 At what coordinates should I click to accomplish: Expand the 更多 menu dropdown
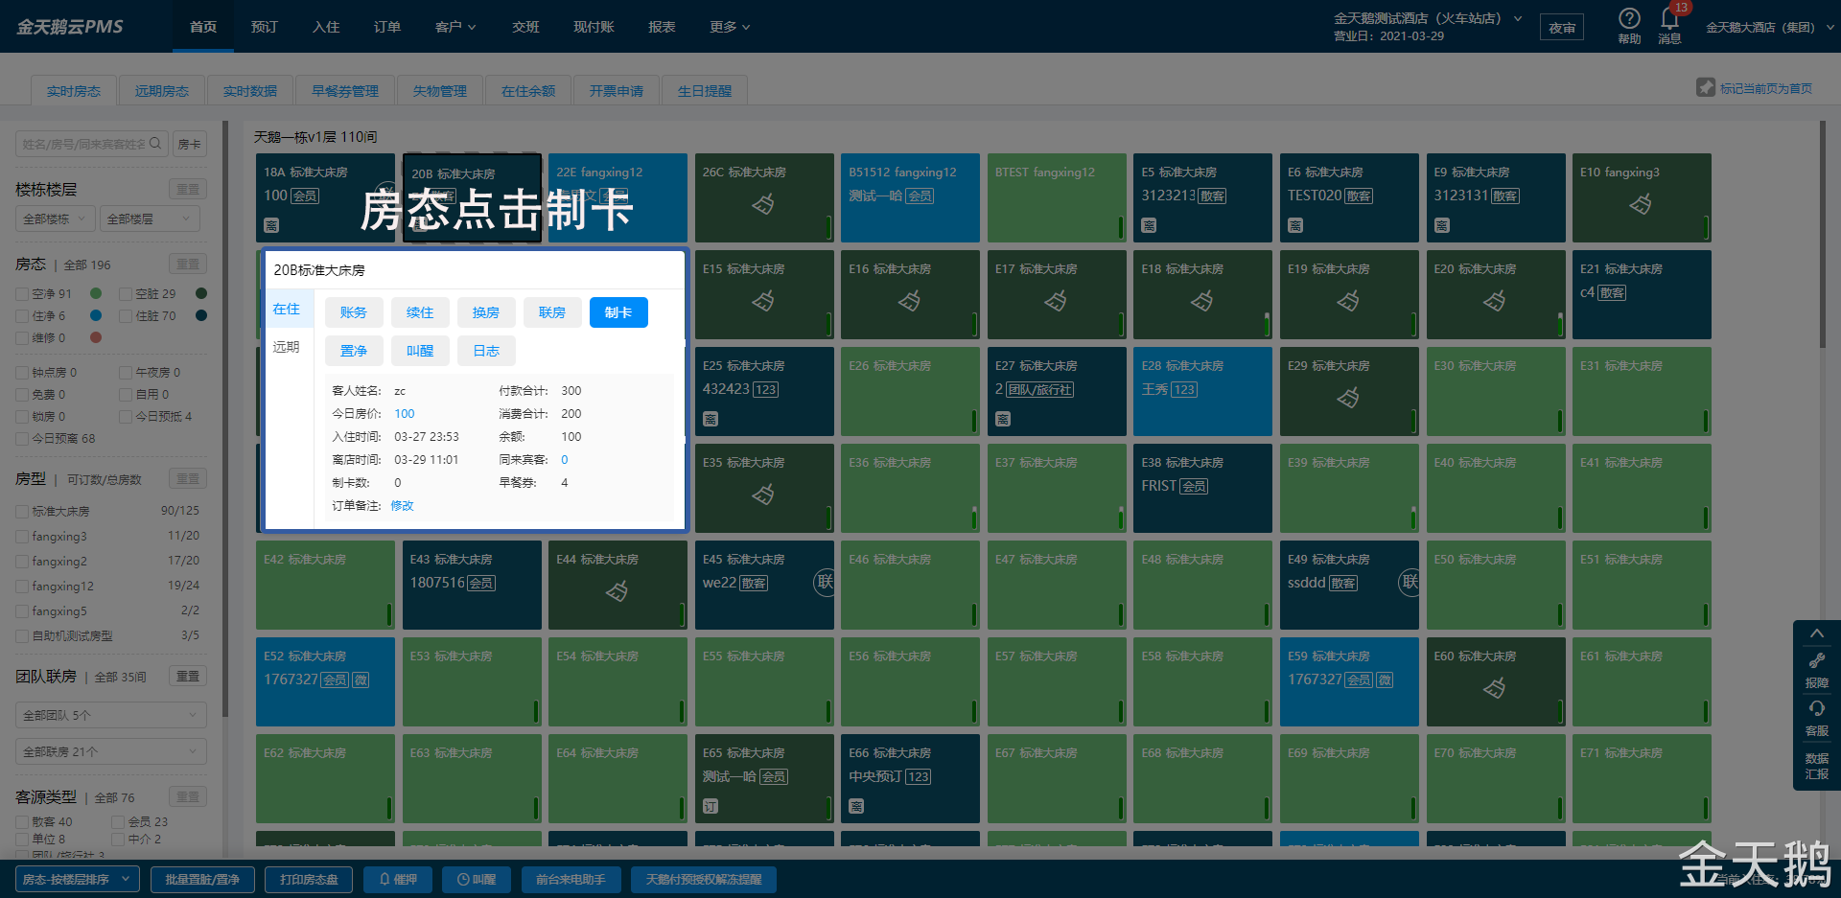coord(730,27)
